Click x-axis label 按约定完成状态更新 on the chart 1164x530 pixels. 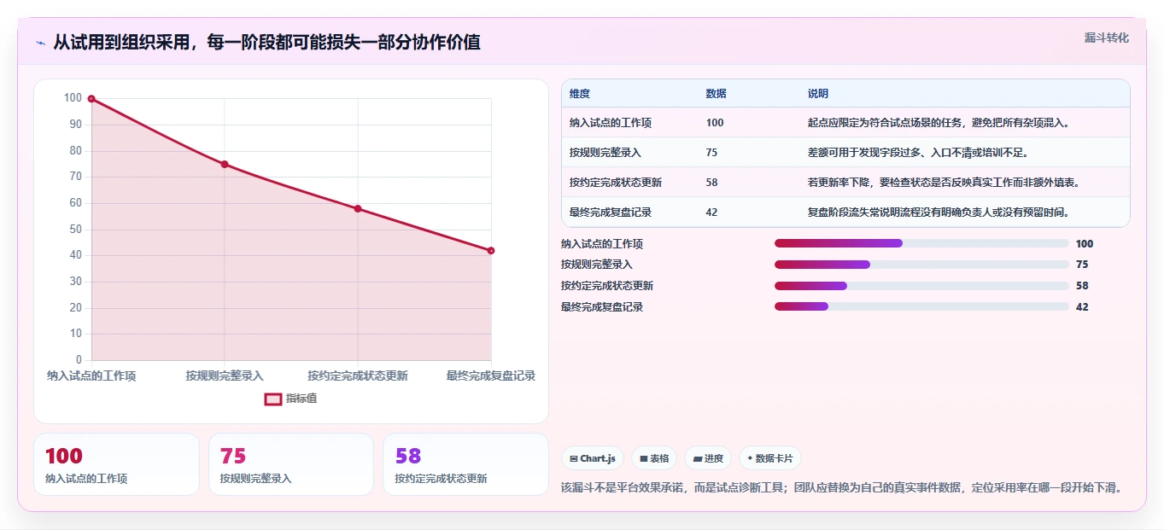point(358,376)
